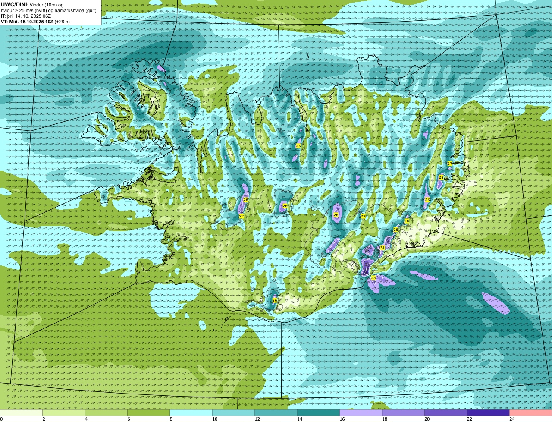Click the "22" tick label on the legend

point(469,419)
